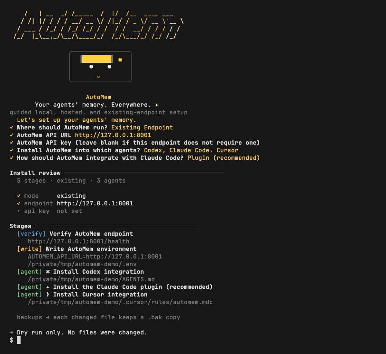Screen dimensions: 386x354
Task: Click 'AUTOMEM_API_URL=http://127.0.0.1:8001' line
Action: point(95,256)
